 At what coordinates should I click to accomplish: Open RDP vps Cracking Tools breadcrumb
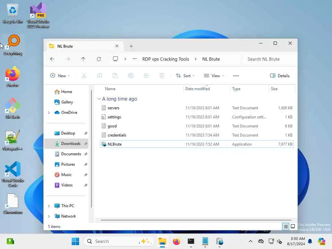166,59
